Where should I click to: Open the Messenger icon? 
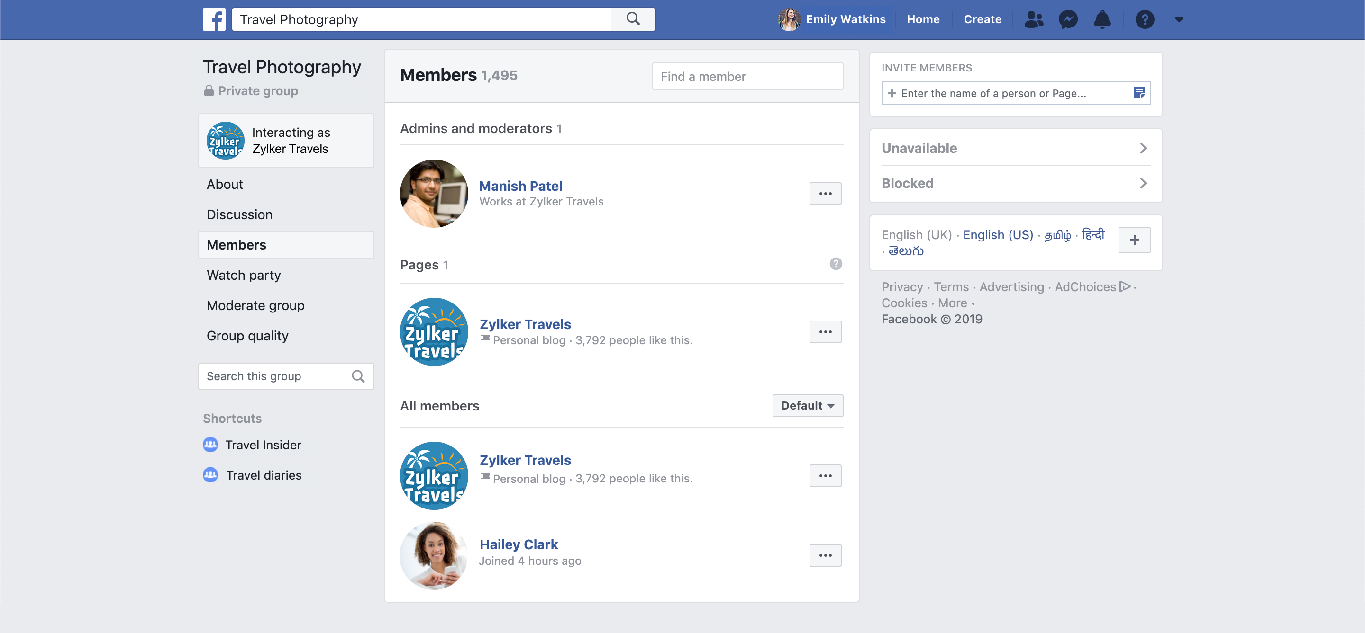click(x=1068, y=19)
